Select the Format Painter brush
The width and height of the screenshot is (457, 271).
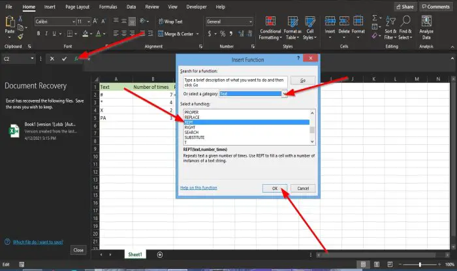[20, 37]
